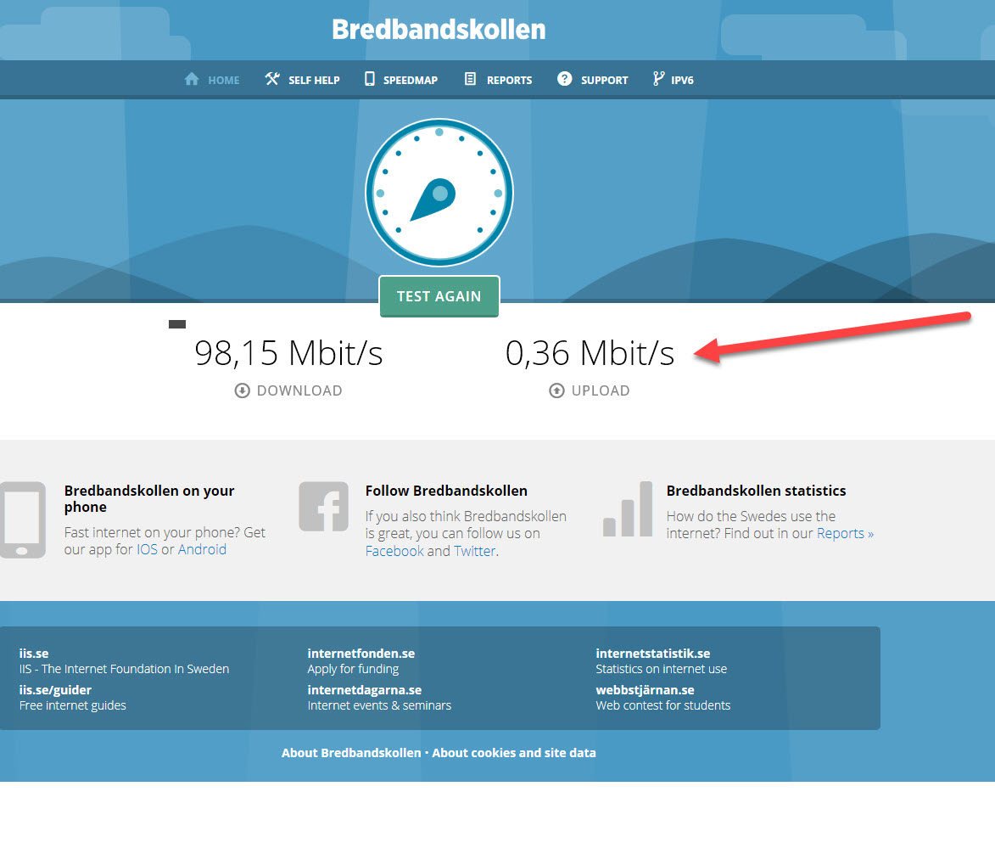Image resolution: width=995 pixels, height=848 pixels.
Task: Open the Reports » link
Action: [845, 534]
